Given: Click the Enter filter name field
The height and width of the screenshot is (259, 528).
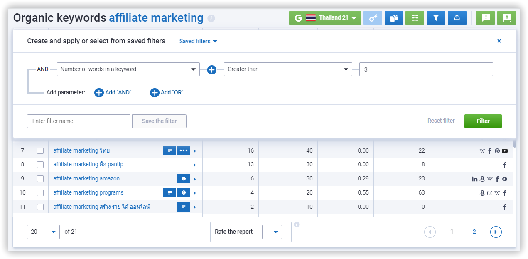Looking at the screenshot, I should (79, 121).
